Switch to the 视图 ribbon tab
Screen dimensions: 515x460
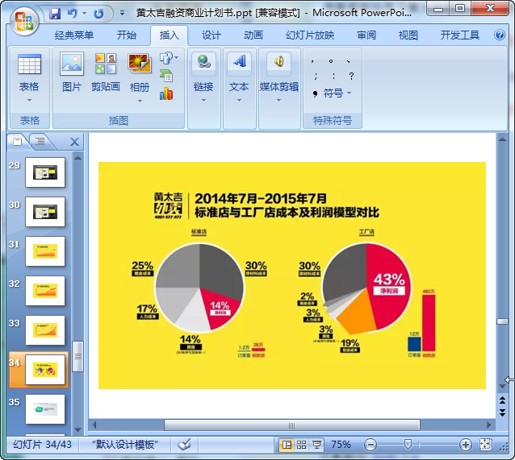click(408, 35)
